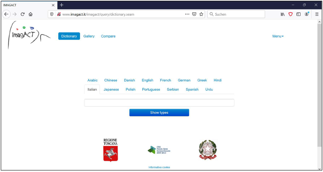Click the browser back arrow button
The height and width of the screenshot is (172, 323).
(x=6, y=14)
